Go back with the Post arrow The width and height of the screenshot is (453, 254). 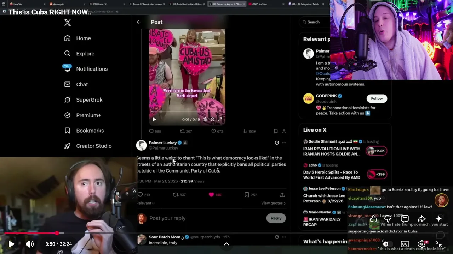pyautogui.click(x=139, y=22)
